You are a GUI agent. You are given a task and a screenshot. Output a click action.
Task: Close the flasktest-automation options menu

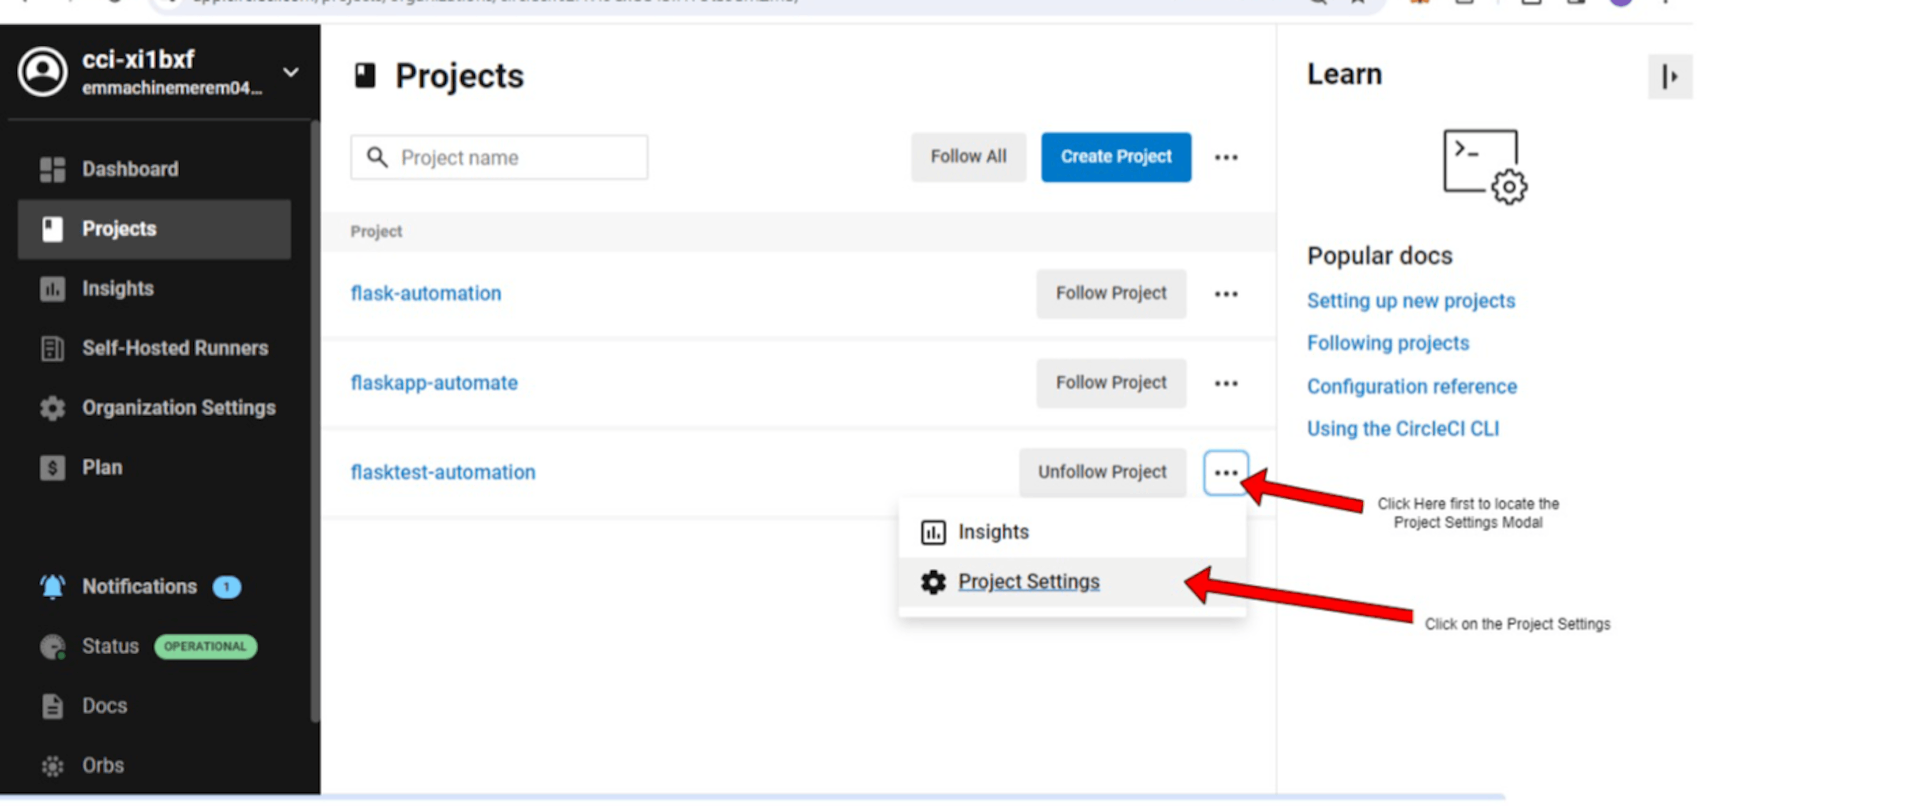pos(1226,473)
